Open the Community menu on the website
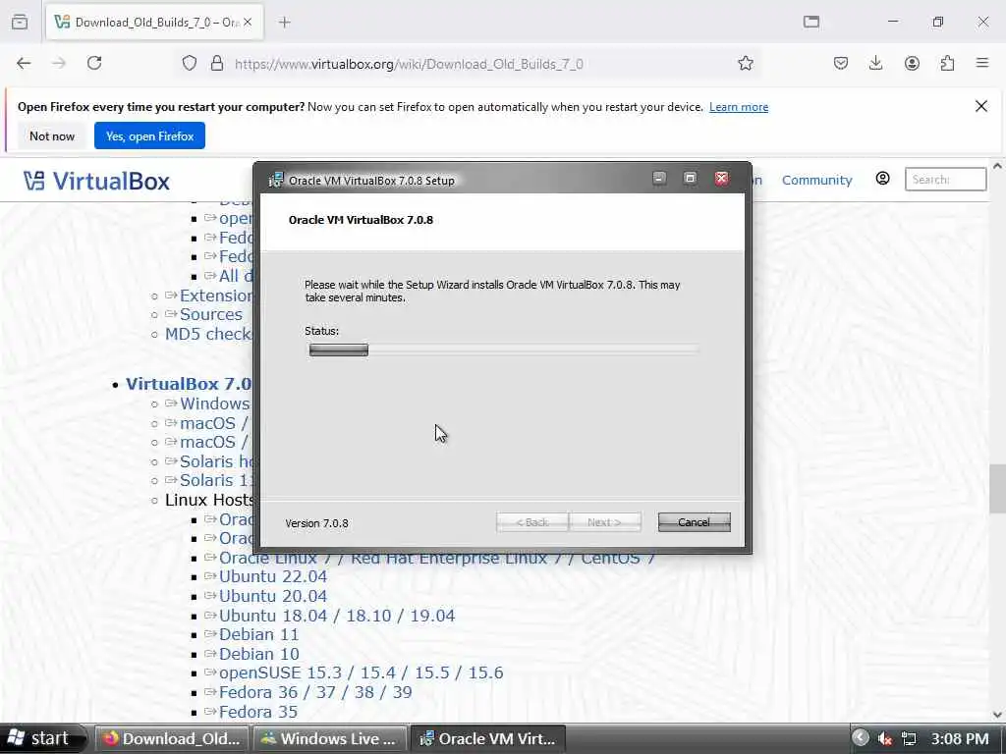 click(x=816, y=181)
